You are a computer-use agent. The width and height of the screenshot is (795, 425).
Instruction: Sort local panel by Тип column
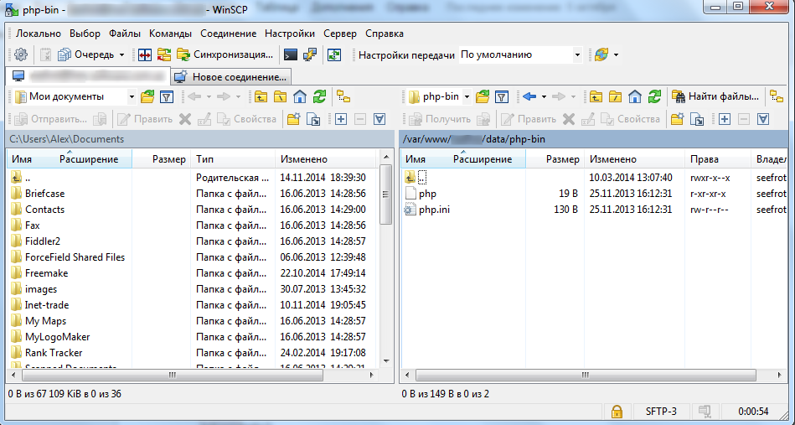point(233,159)
